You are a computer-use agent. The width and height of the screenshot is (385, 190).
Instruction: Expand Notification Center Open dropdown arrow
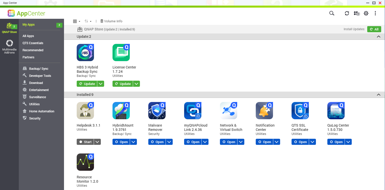pyautogui.click(x=277, y=142)
